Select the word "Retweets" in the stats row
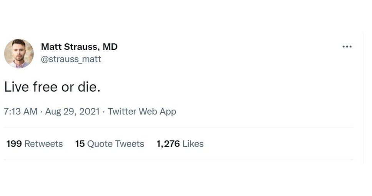372x196 pixels. tap(43, 144)
